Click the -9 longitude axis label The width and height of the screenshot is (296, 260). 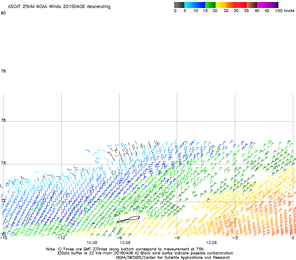119,238
